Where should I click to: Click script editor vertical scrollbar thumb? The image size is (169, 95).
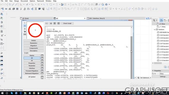click(132, 57)
